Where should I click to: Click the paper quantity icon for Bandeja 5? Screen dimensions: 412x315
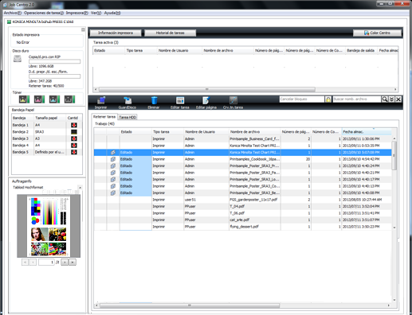74,152
